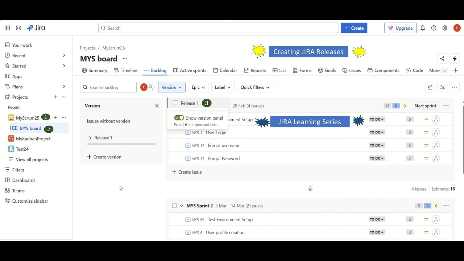Open MyKanbanProject in the sidebar
This screenshot has width=464, height=261.
pos(33,138)
